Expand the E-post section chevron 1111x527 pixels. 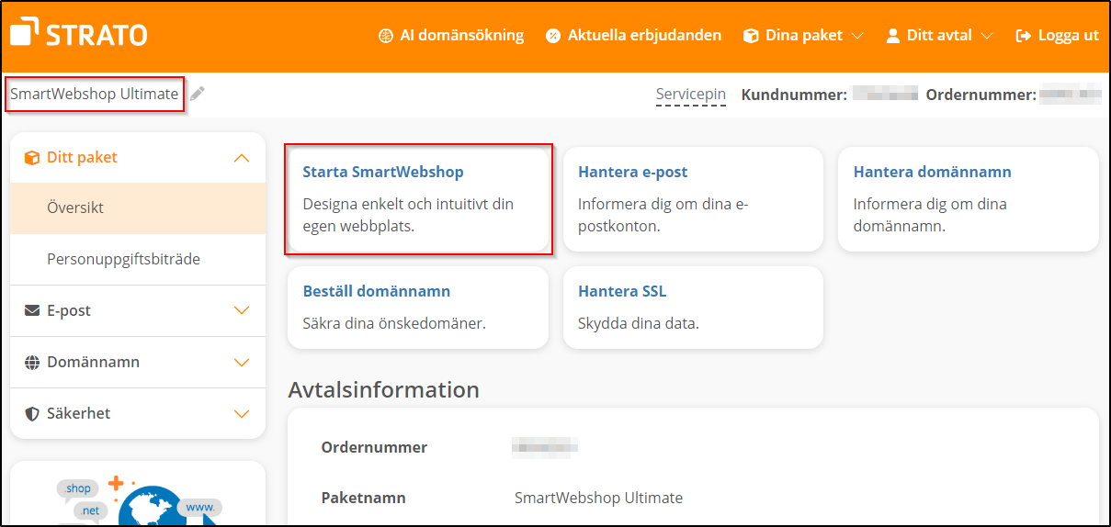pos(242,310)
